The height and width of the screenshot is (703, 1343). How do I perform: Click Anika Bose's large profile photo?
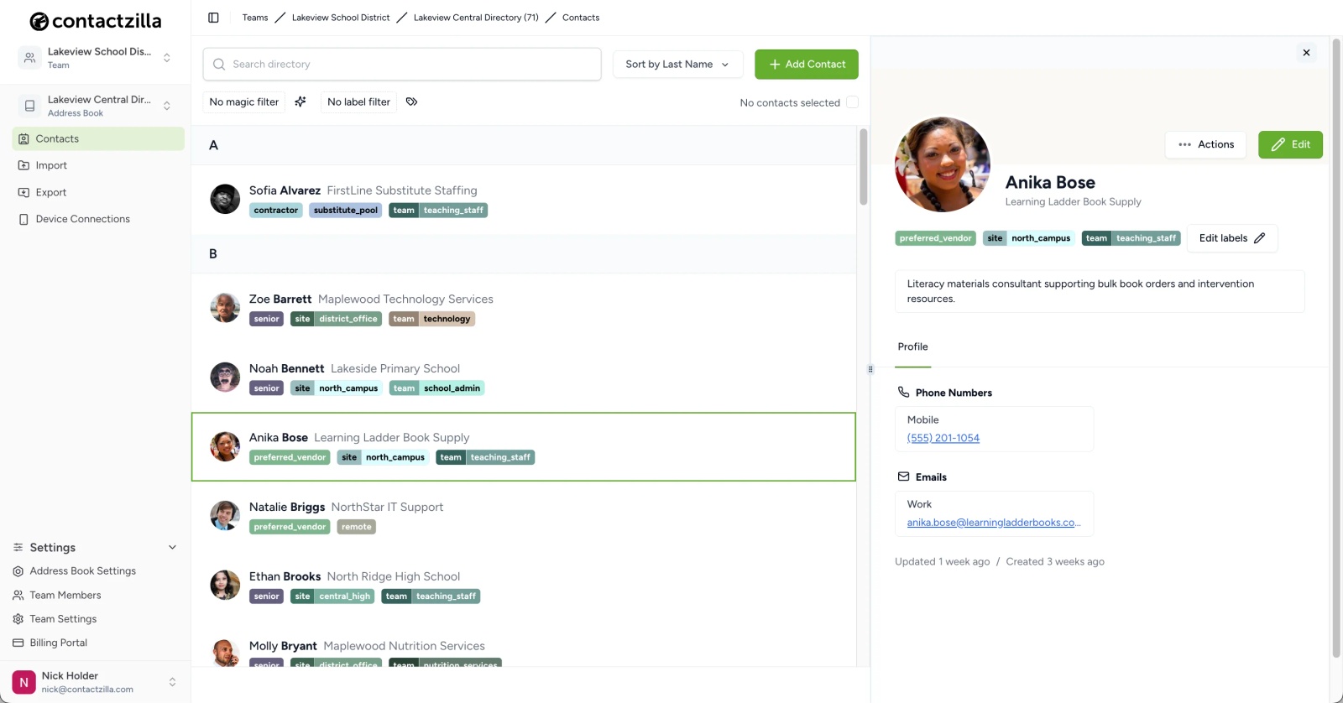click(943, 164)
